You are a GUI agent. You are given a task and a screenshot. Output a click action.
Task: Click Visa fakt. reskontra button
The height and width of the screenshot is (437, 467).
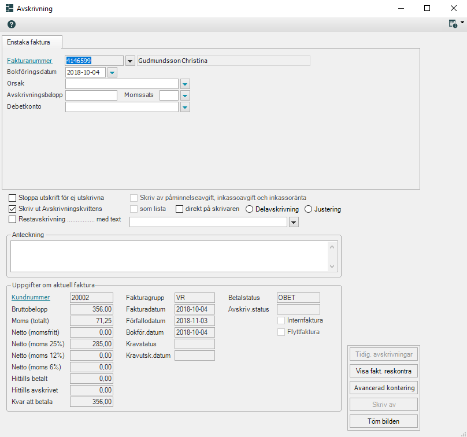[x=384, y=371]
